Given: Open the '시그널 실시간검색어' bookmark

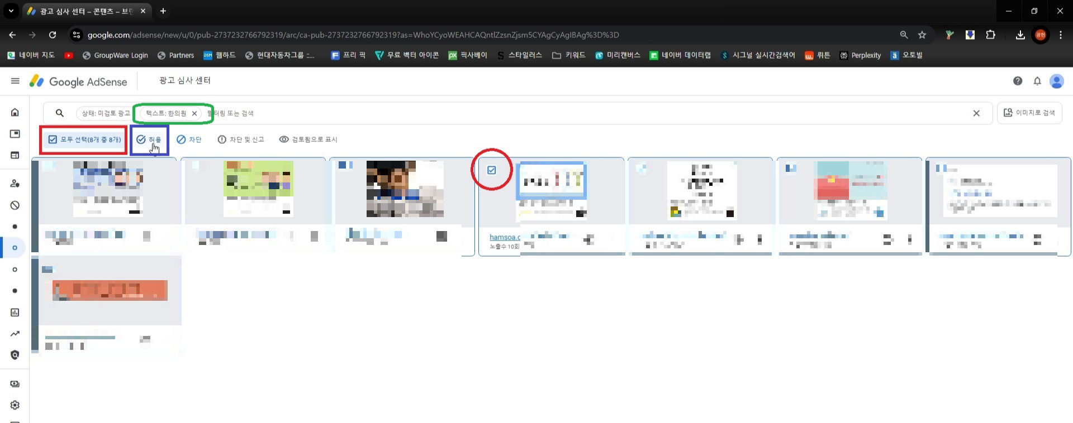Looking at the screenshot, I should (758, 55).
